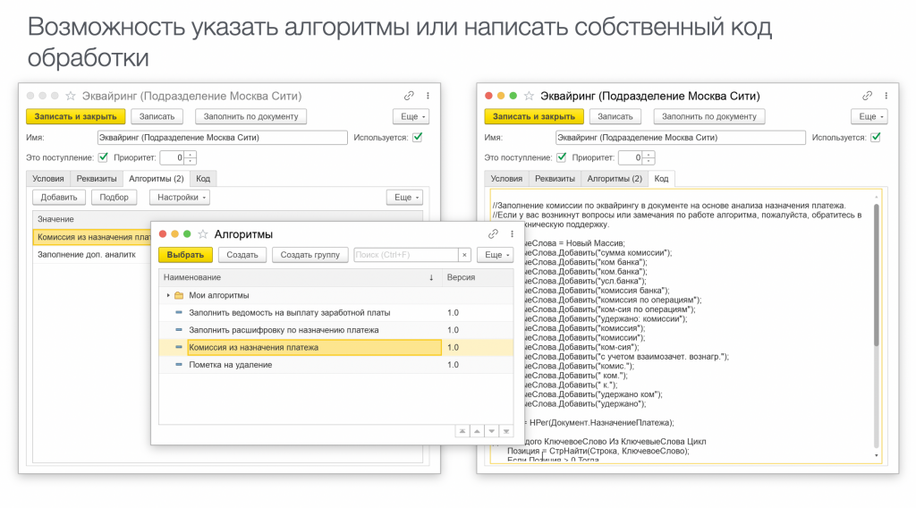916x508 pixels.
Task: Toggle Используется checkbox in left window
Action: click(417, 137)
